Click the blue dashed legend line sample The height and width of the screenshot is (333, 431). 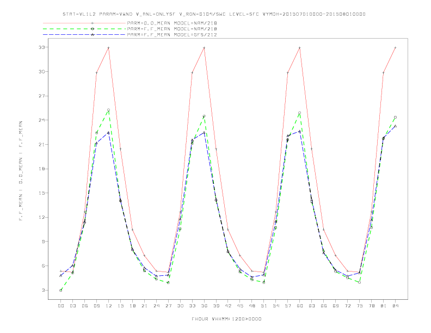(84, 35)
